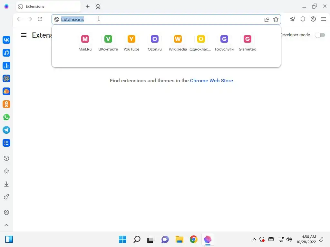This screenshot has height=247, width=330.
Task: Open Task View on taskbar
Action: tap(150, 240)
